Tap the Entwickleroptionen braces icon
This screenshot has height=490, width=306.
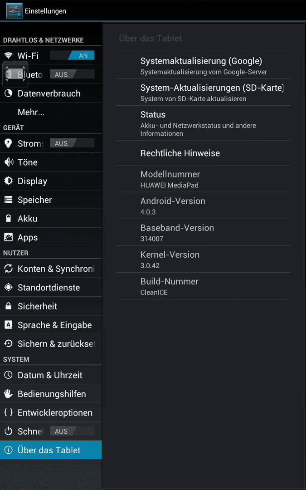click(8, 412)
